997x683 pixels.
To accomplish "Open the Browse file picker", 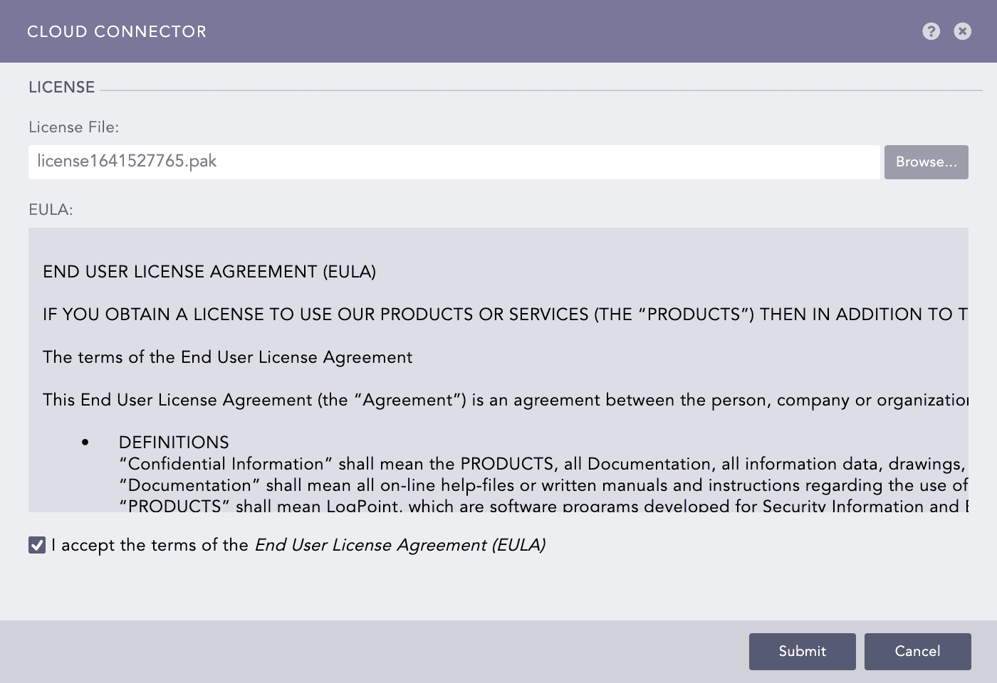I will (x=926, y=162).
